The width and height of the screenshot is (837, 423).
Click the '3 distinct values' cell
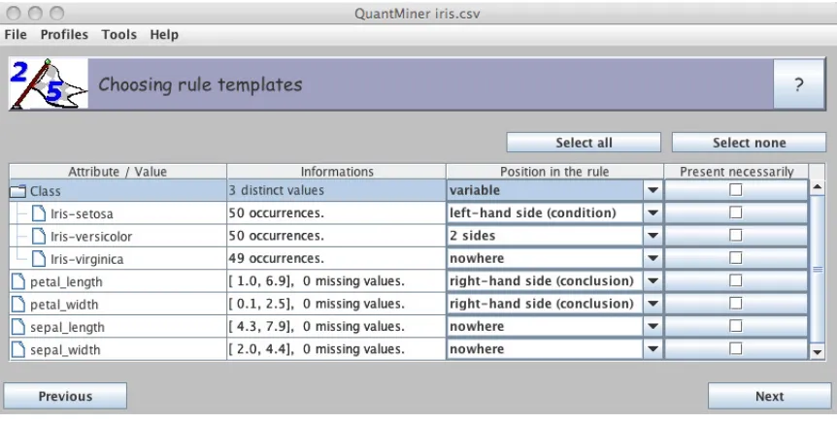click(x=336, y=190)
